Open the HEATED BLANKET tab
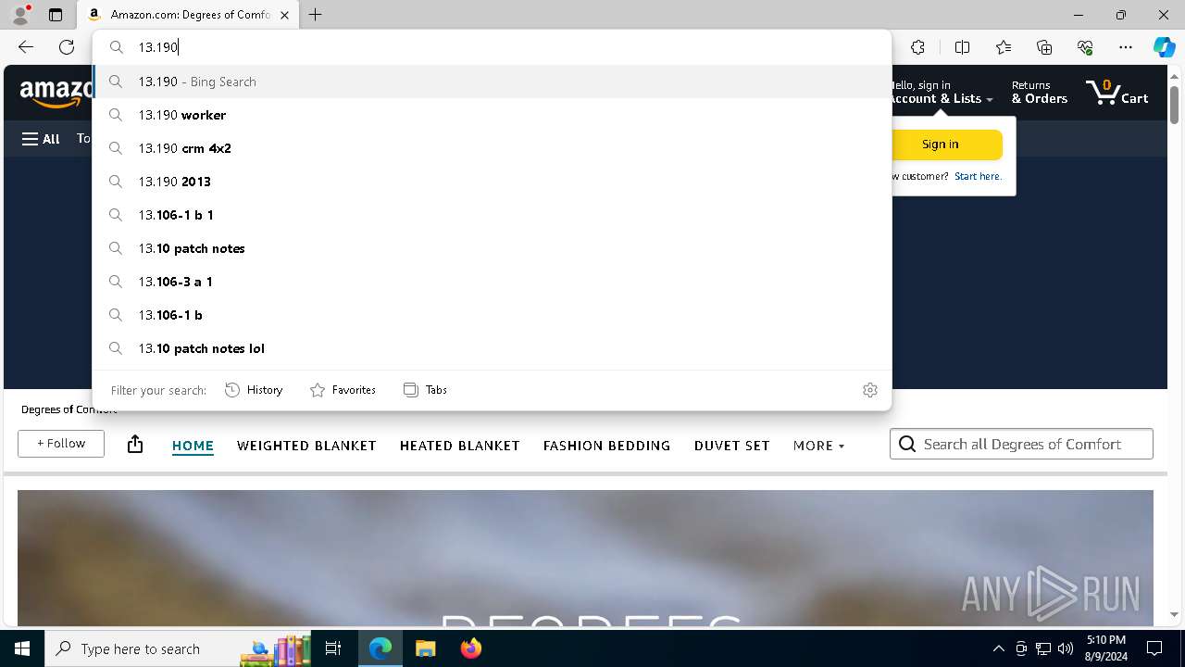 460,446
